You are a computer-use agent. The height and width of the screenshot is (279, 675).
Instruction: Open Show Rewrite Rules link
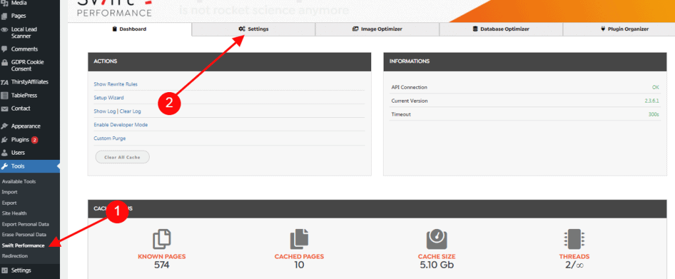tap(115, 84)
